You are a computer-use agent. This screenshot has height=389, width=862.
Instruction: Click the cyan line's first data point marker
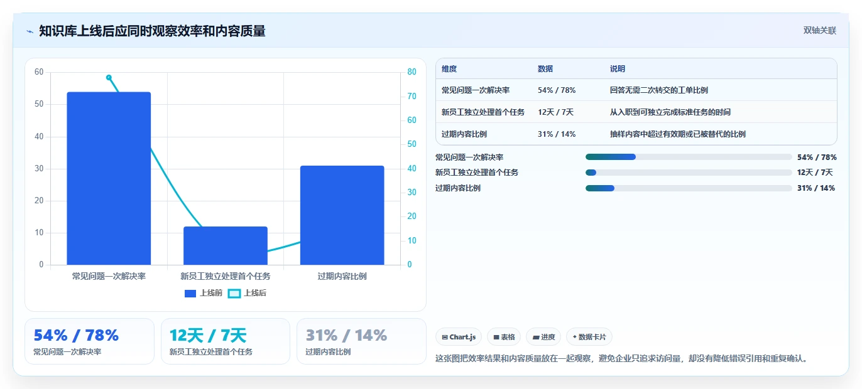109,77
